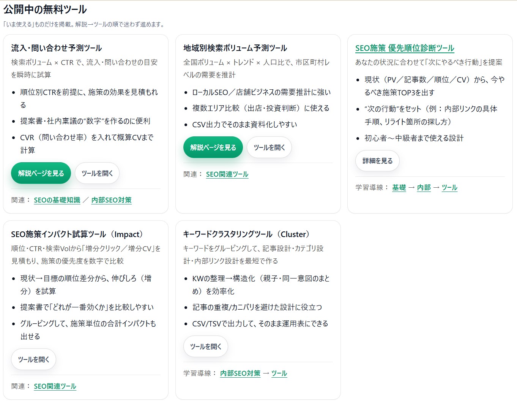Screen dimensions: 517x402
Task: Click the ツール link in the Cluster card
Action: tap(279, 374)
